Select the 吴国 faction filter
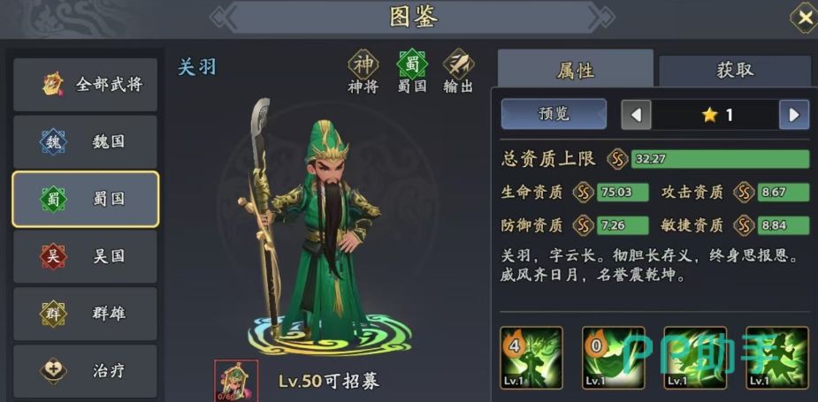 (86, 256)
